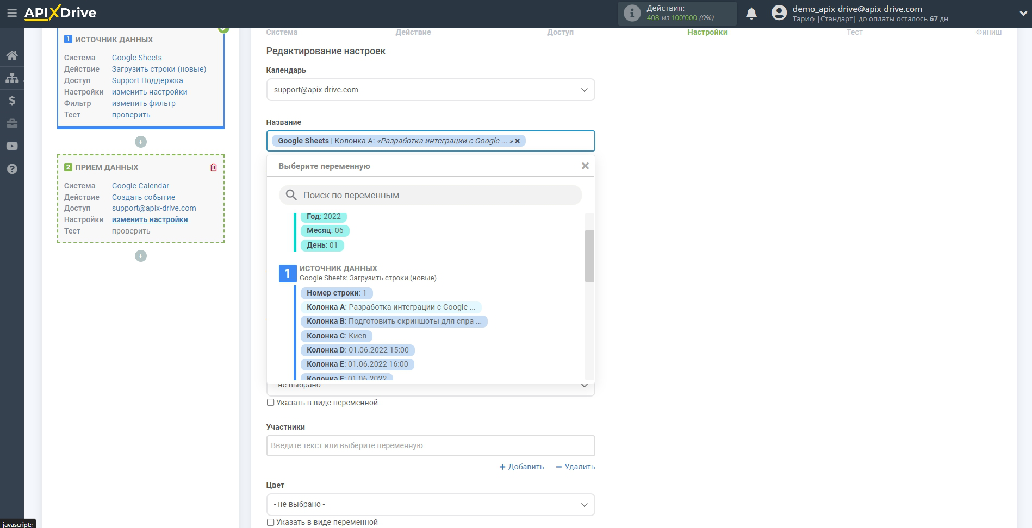
Task: Go to the Настройки step tab
Action: (x=707, y=32)
